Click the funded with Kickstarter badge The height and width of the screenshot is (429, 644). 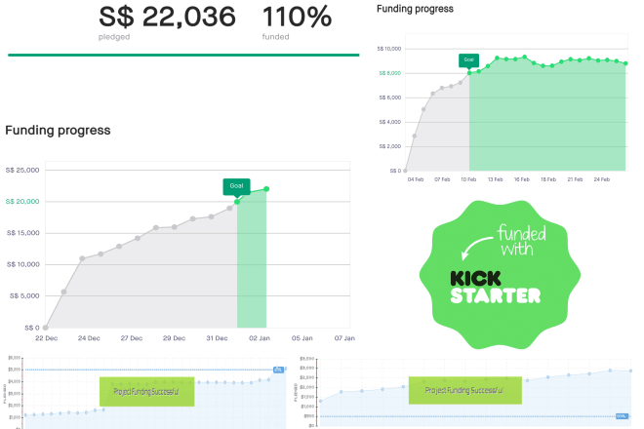[500, 274]
